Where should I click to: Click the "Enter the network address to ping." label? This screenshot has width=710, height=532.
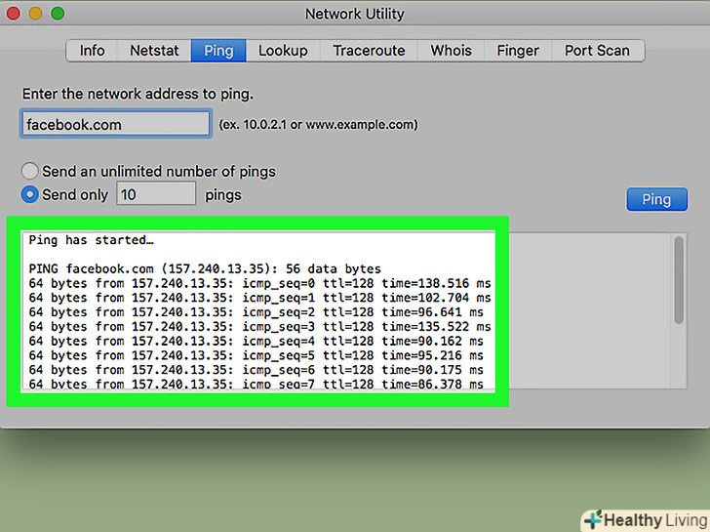tap(138, 94)
